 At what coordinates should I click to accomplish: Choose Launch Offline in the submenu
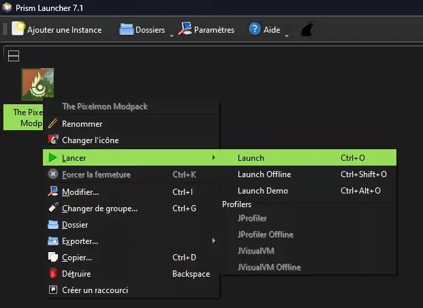point(308,174)
